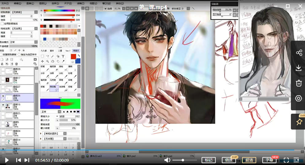Switch to the 九久家 brush tab
Screen dimensions: 305x165
point(44,51)
